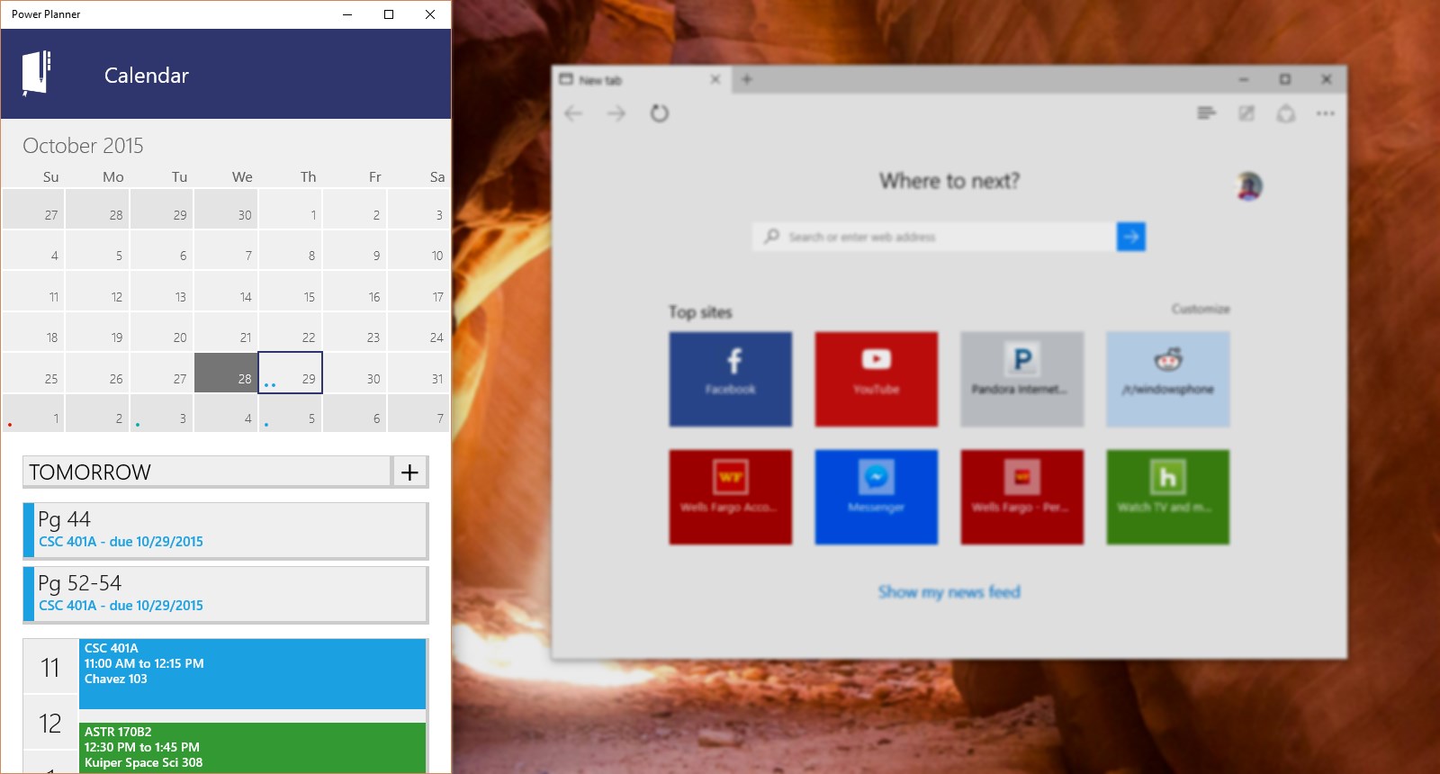Click the Power Planner notebook logo icon

click(36, 74)
